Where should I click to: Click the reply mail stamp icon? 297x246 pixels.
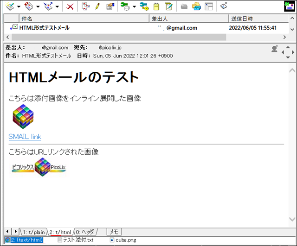(29, 6)
